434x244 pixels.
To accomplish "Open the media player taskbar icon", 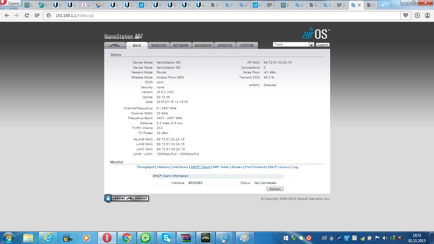I will (x=87, y=238).
